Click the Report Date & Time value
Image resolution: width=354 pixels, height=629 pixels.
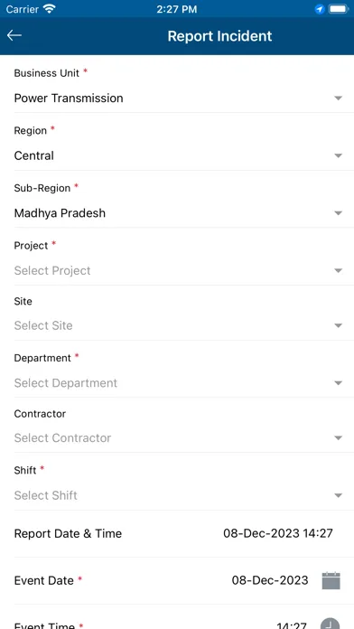(278, 533)
